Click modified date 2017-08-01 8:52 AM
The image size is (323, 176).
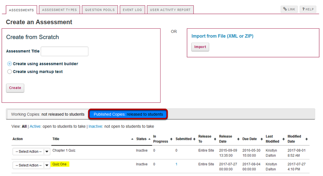pos(297,153)
